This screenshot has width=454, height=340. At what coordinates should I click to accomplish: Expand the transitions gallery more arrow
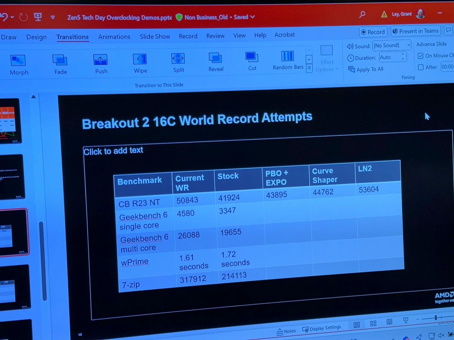pyautogui.click(x=309, y=68)
